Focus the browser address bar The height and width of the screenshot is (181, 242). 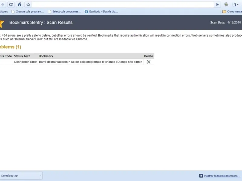[123, 5]
